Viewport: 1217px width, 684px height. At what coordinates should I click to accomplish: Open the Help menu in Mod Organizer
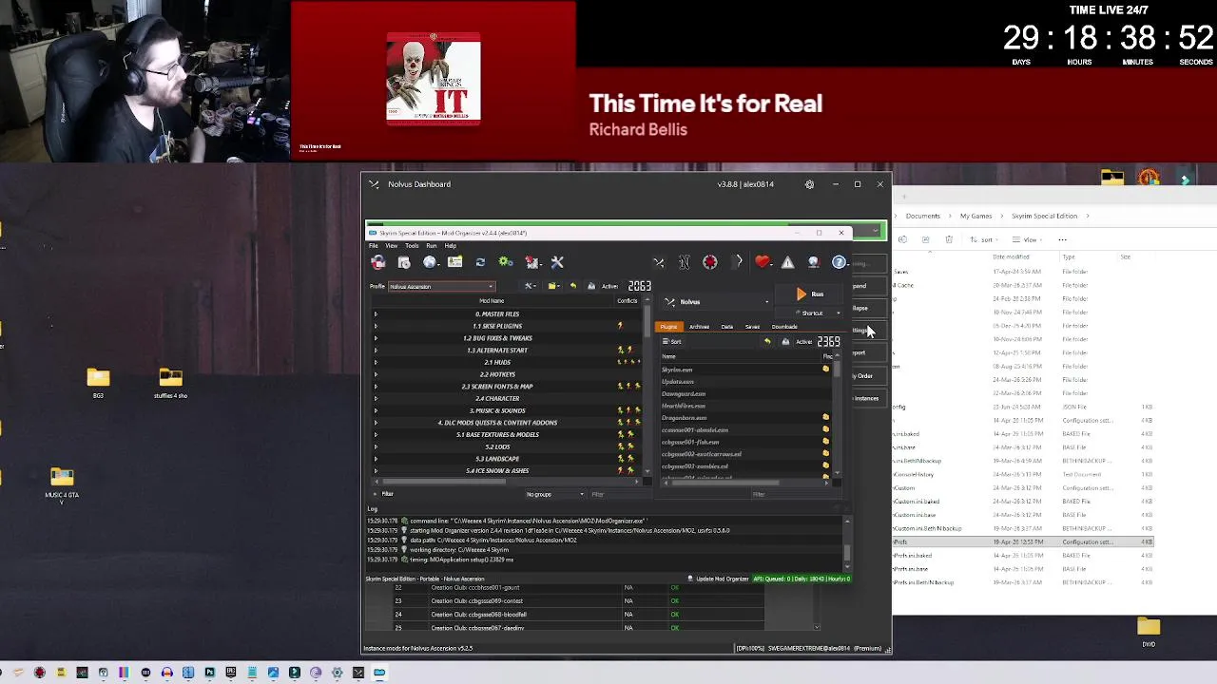[451, 246]
